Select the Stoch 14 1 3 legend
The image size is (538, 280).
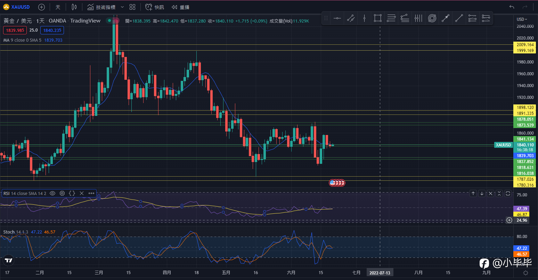click(16, 232)
